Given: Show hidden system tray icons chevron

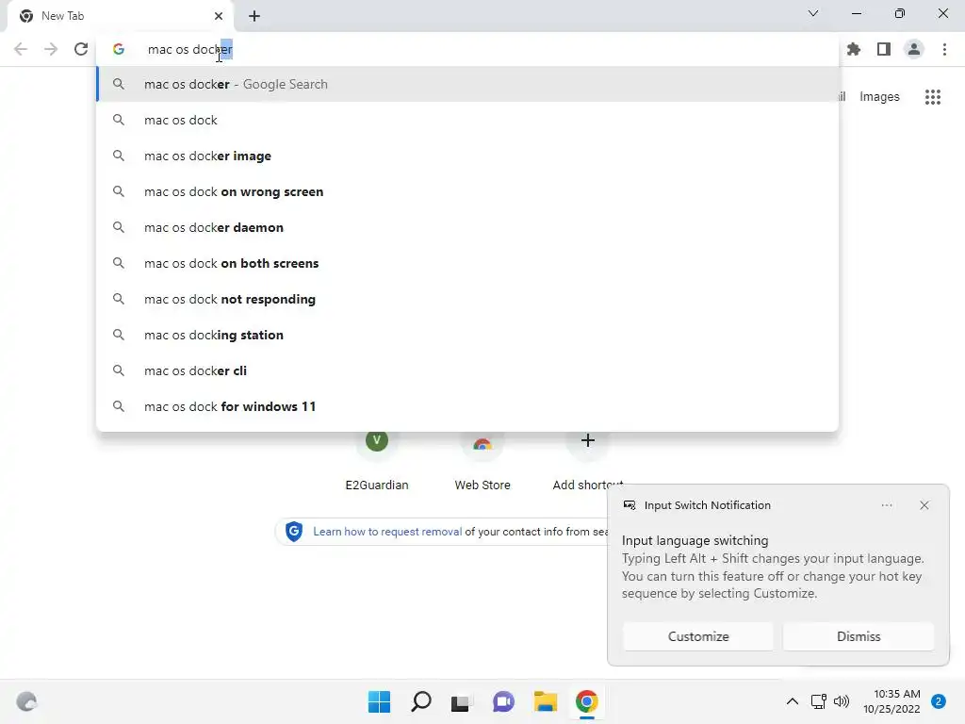Looking at the screenshot, I should pos(793,701).
